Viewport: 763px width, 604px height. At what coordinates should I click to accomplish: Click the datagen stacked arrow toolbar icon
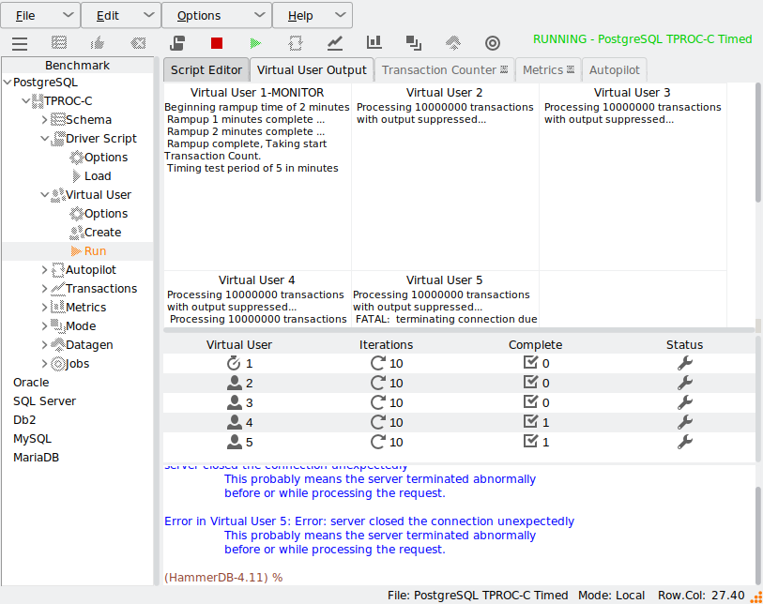coord(453,43)
